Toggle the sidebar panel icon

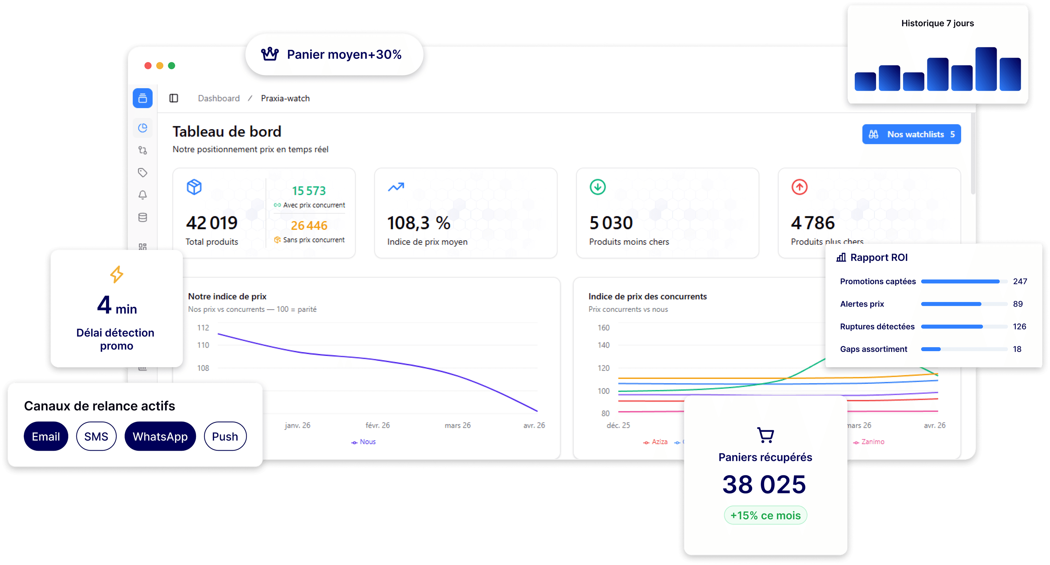point(174,98)
